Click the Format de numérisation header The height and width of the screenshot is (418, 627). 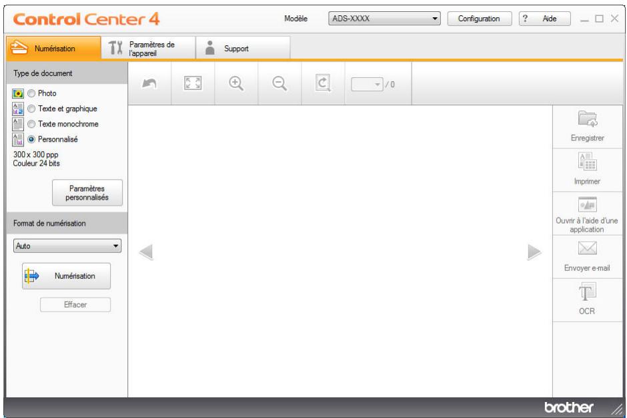[x=67, y=224]
